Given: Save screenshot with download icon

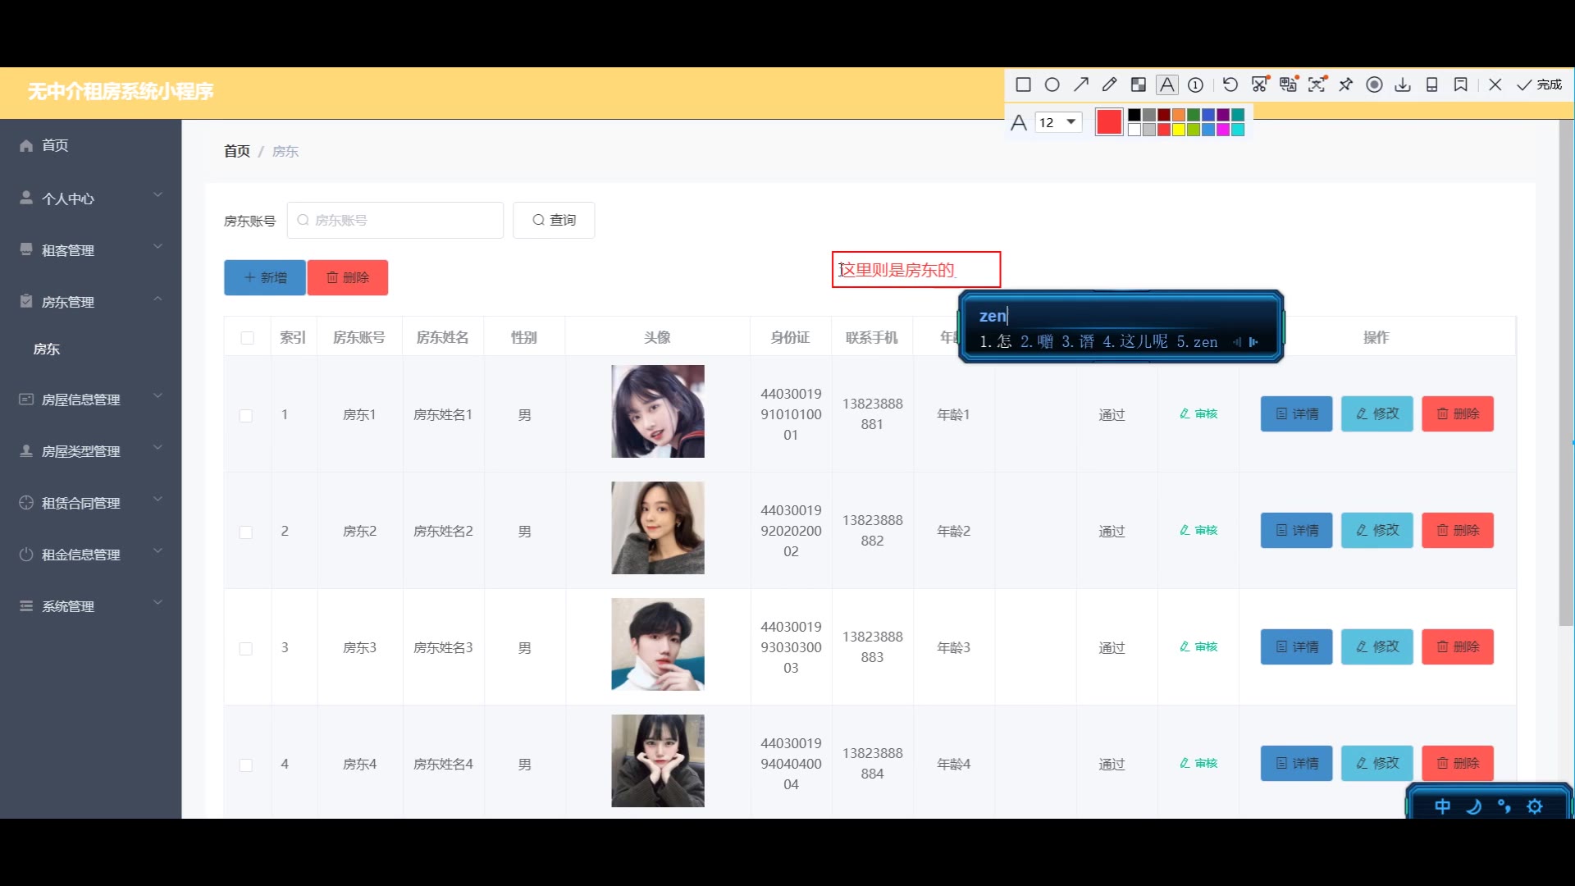Looking at the screenshot, I should click(x=1403, y=84).
